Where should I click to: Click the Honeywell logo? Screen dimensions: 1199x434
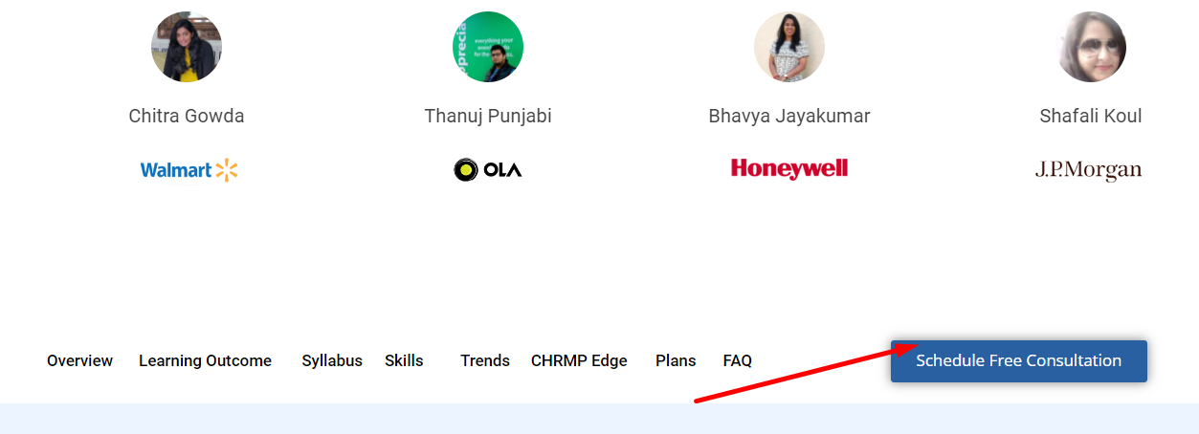tap(789, 169)
